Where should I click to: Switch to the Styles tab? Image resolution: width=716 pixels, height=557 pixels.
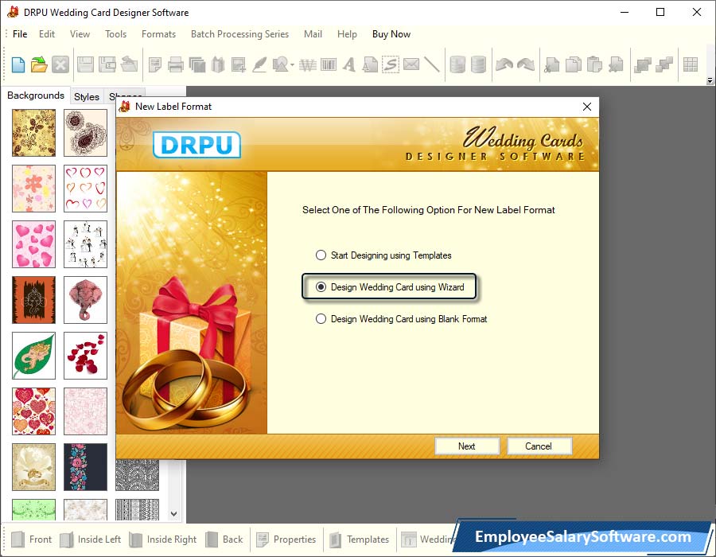pos(87,97)
